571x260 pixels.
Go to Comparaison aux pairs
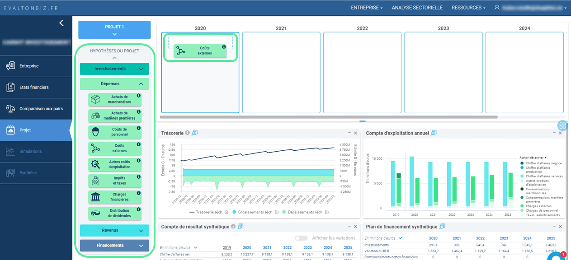point(36,109)
